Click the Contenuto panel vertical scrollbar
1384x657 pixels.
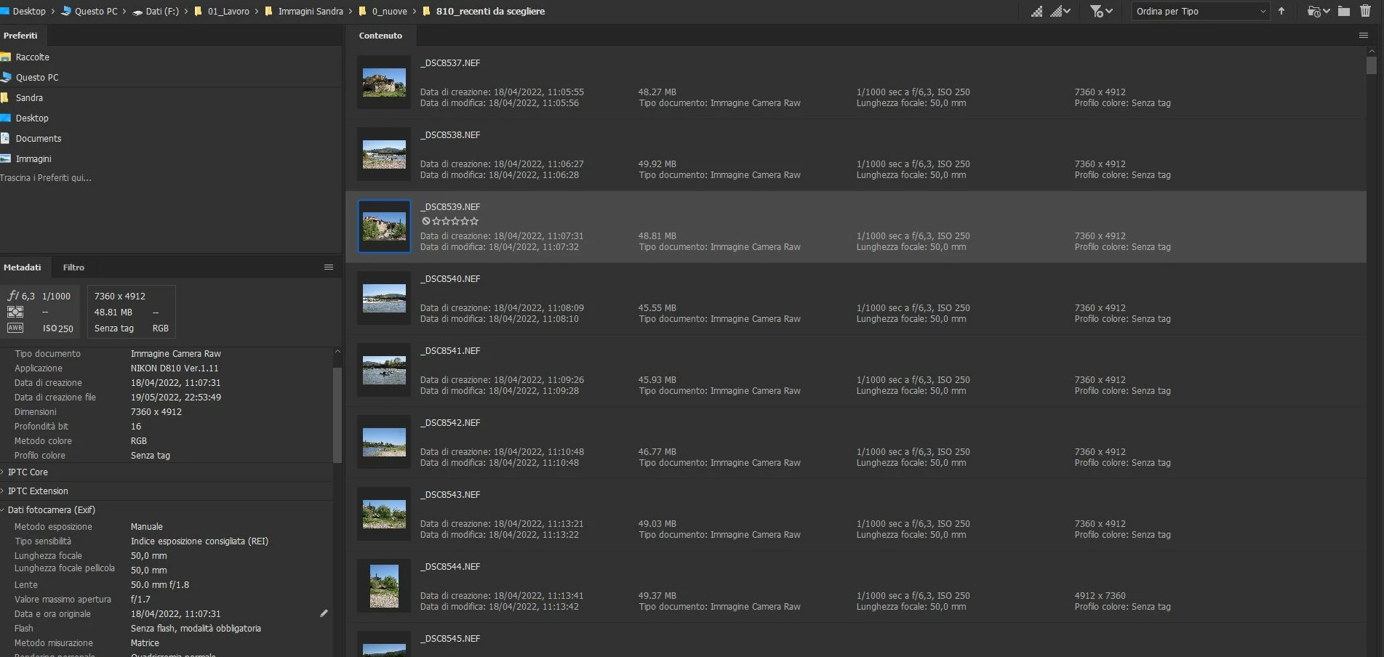coord(1372,65)
